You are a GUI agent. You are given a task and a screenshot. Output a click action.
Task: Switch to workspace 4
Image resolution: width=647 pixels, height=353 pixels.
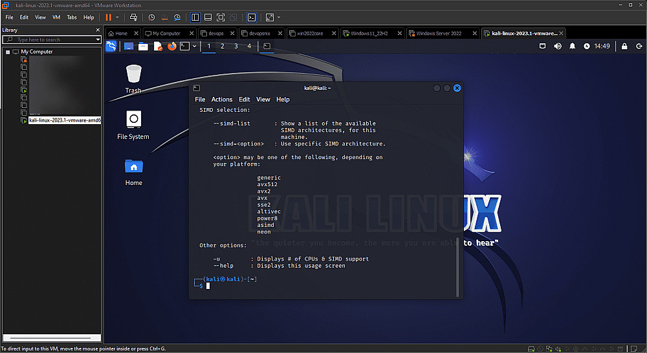[x=249, y=46]
